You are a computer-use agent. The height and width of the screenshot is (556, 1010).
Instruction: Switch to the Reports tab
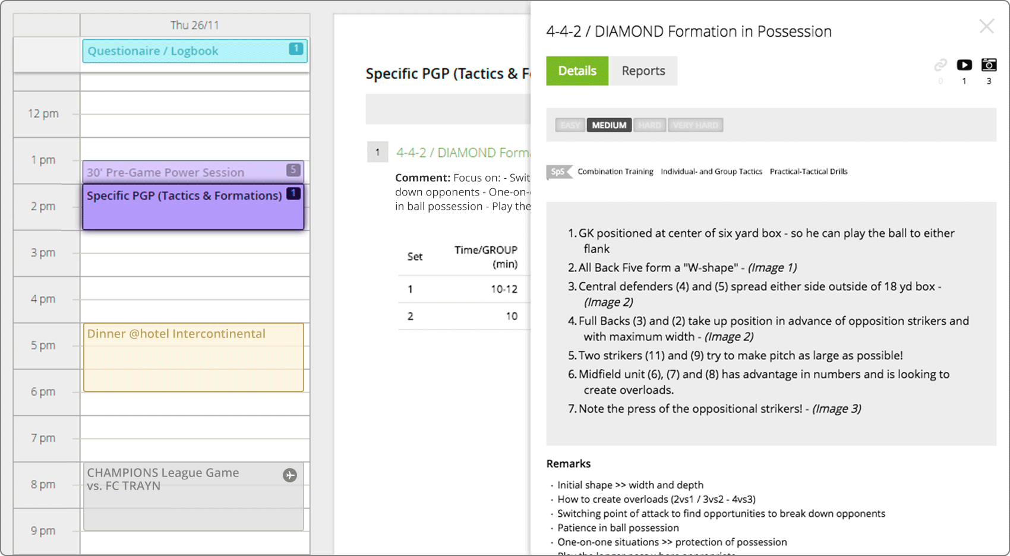pos(643,71)
